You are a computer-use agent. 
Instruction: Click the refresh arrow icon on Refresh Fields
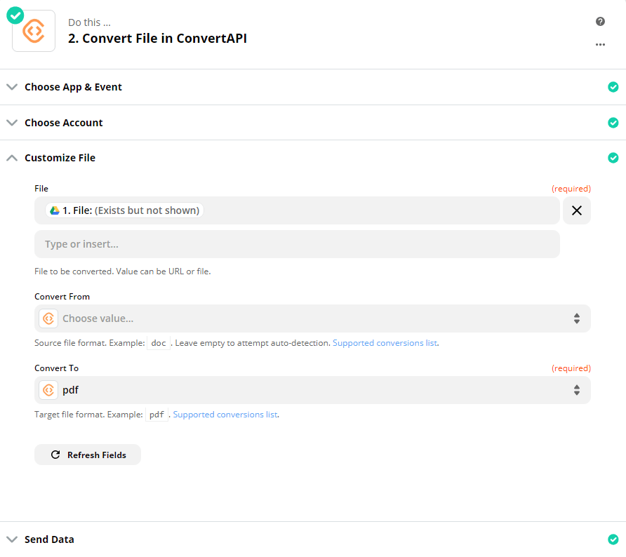coord(55,455)
